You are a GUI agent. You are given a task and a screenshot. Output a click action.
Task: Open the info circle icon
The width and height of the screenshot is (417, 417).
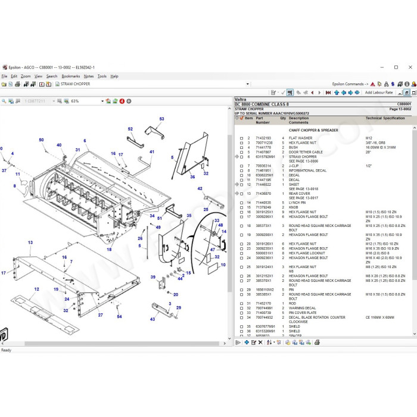click(407, 84)
